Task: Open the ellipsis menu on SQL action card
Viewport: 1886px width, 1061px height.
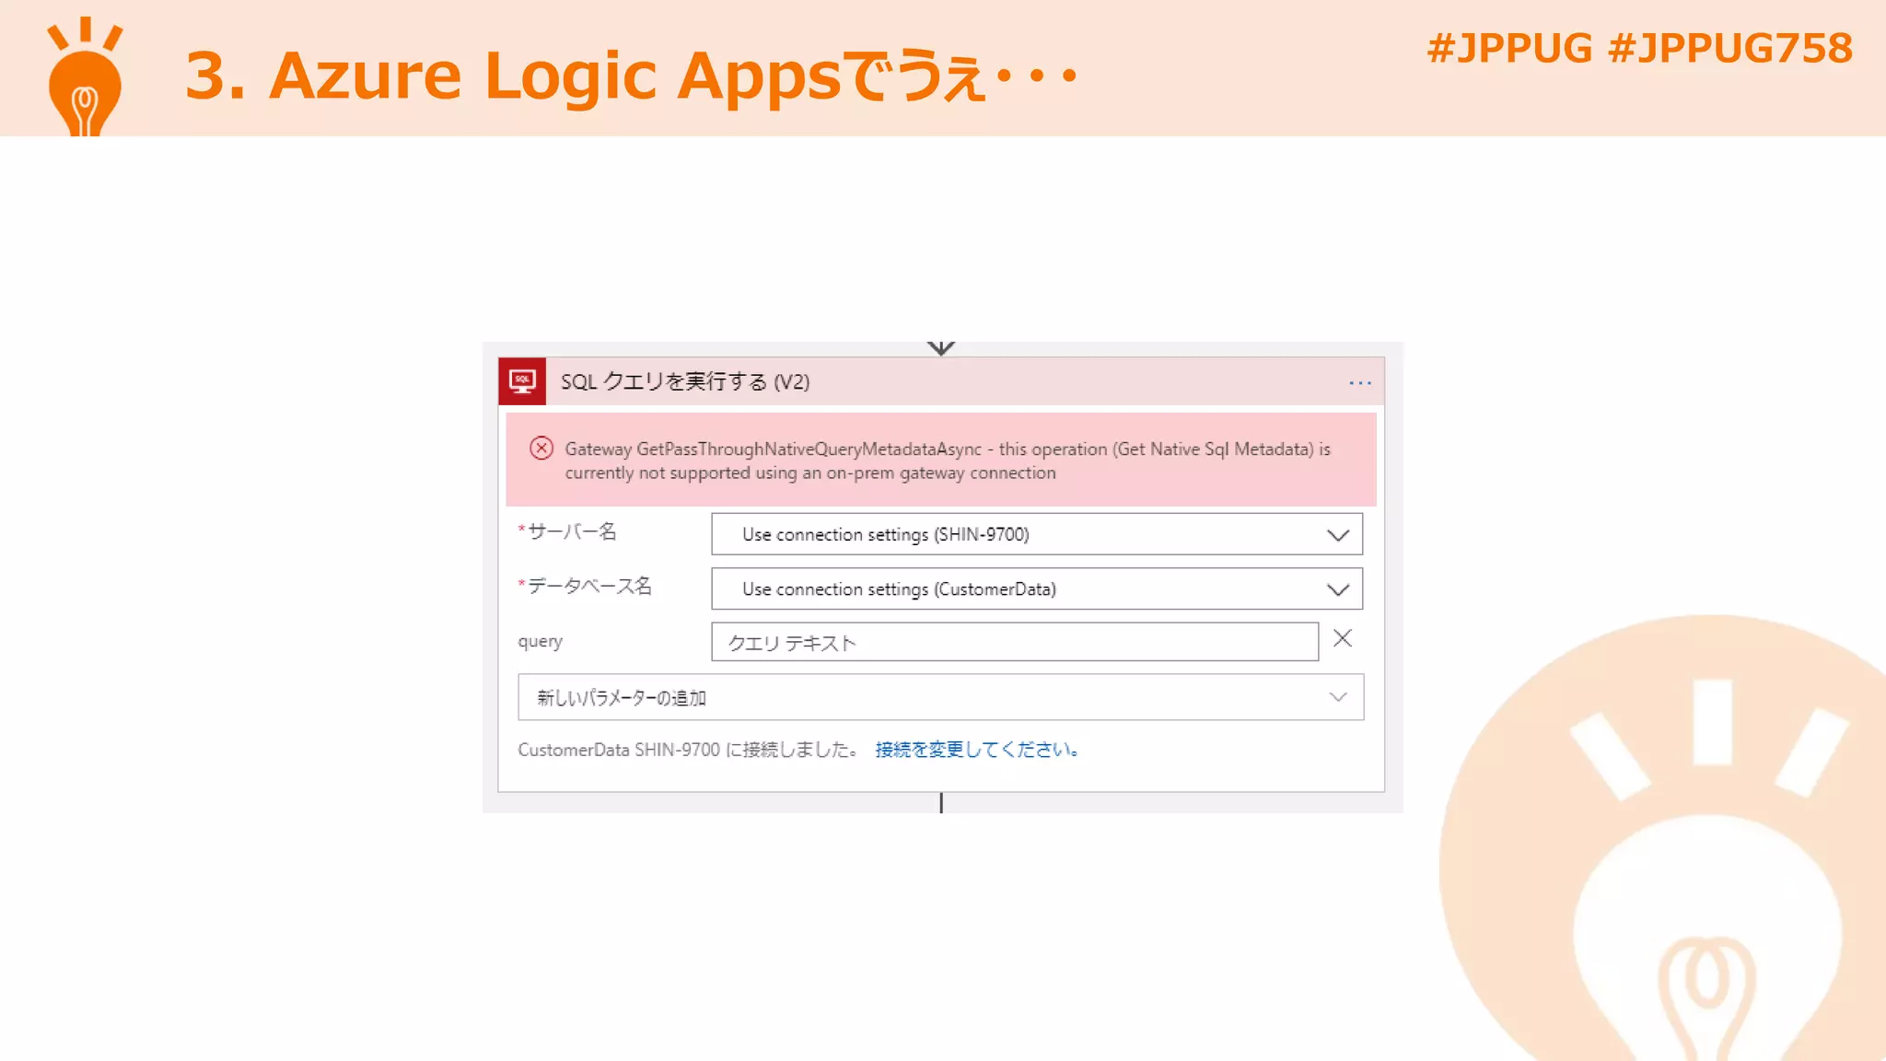Action: click(1359, 382)
